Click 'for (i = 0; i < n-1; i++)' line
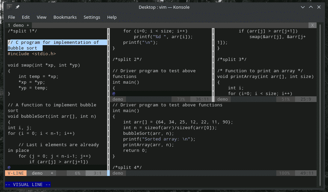The height and width of the screenshot is (192, 328). (41, 133)
